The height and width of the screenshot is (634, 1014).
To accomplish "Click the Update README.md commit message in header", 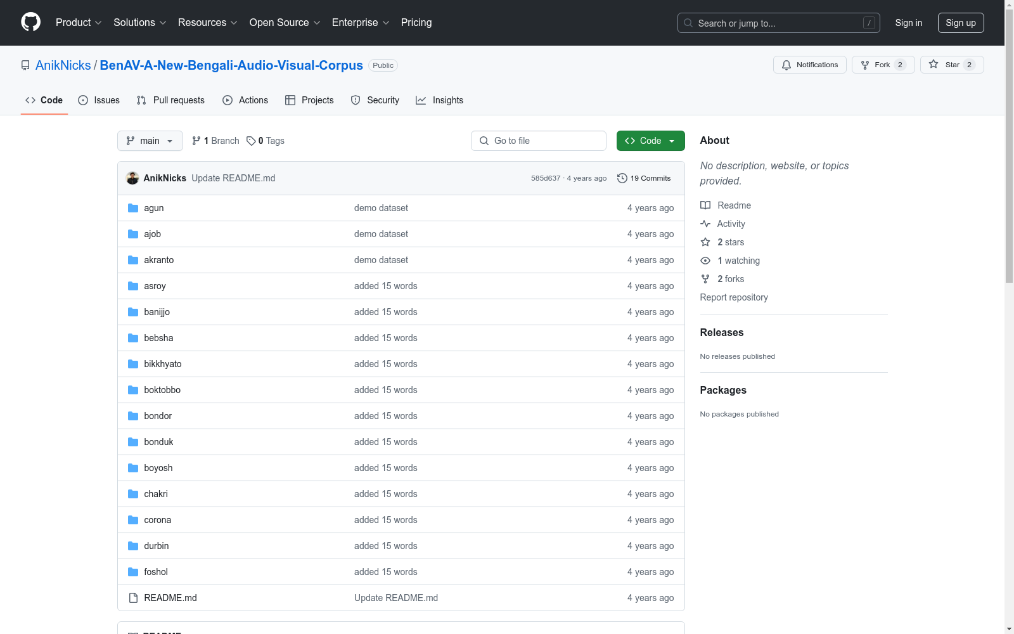I will coord(233,178).
